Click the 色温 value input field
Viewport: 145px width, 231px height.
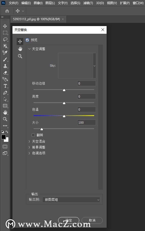pyautogui.click(x=86, y=109)
